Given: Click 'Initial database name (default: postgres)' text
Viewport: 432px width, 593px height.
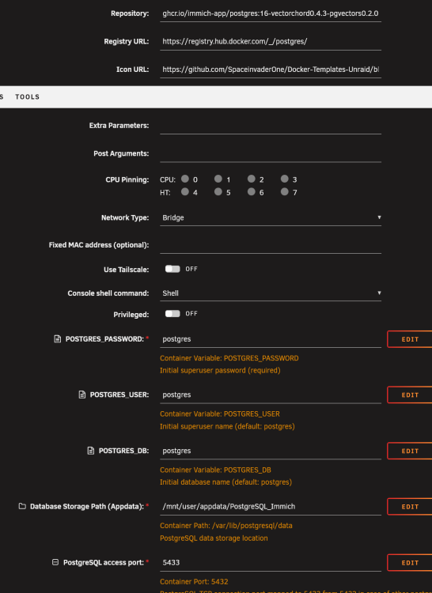Looking at the screenshot, I should click(x=225, y=482).
